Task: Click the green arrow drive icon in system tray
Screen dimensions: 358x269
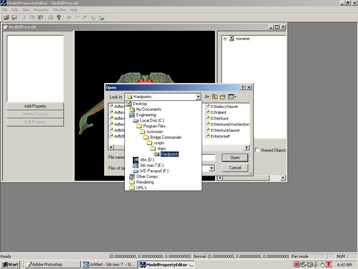Action: click(x=303, y=264)
